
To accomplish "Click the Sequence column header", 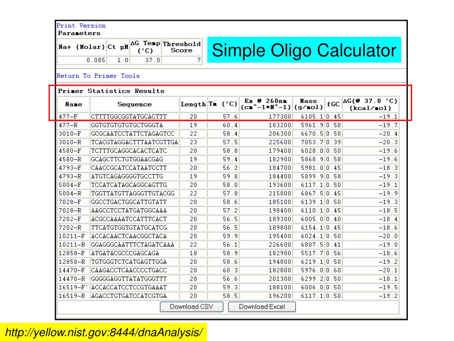I will coord(134,104).
